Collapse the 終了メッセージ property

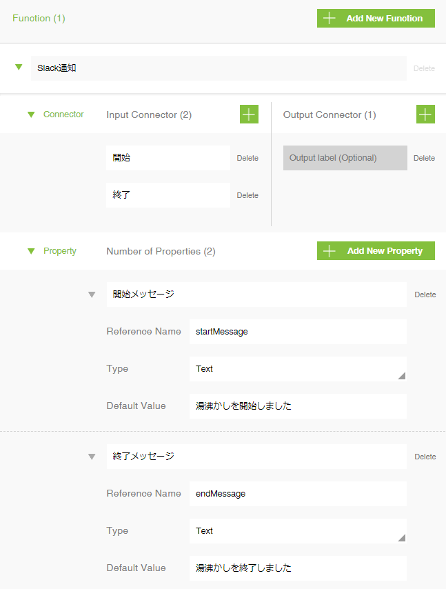coord(91,457)
